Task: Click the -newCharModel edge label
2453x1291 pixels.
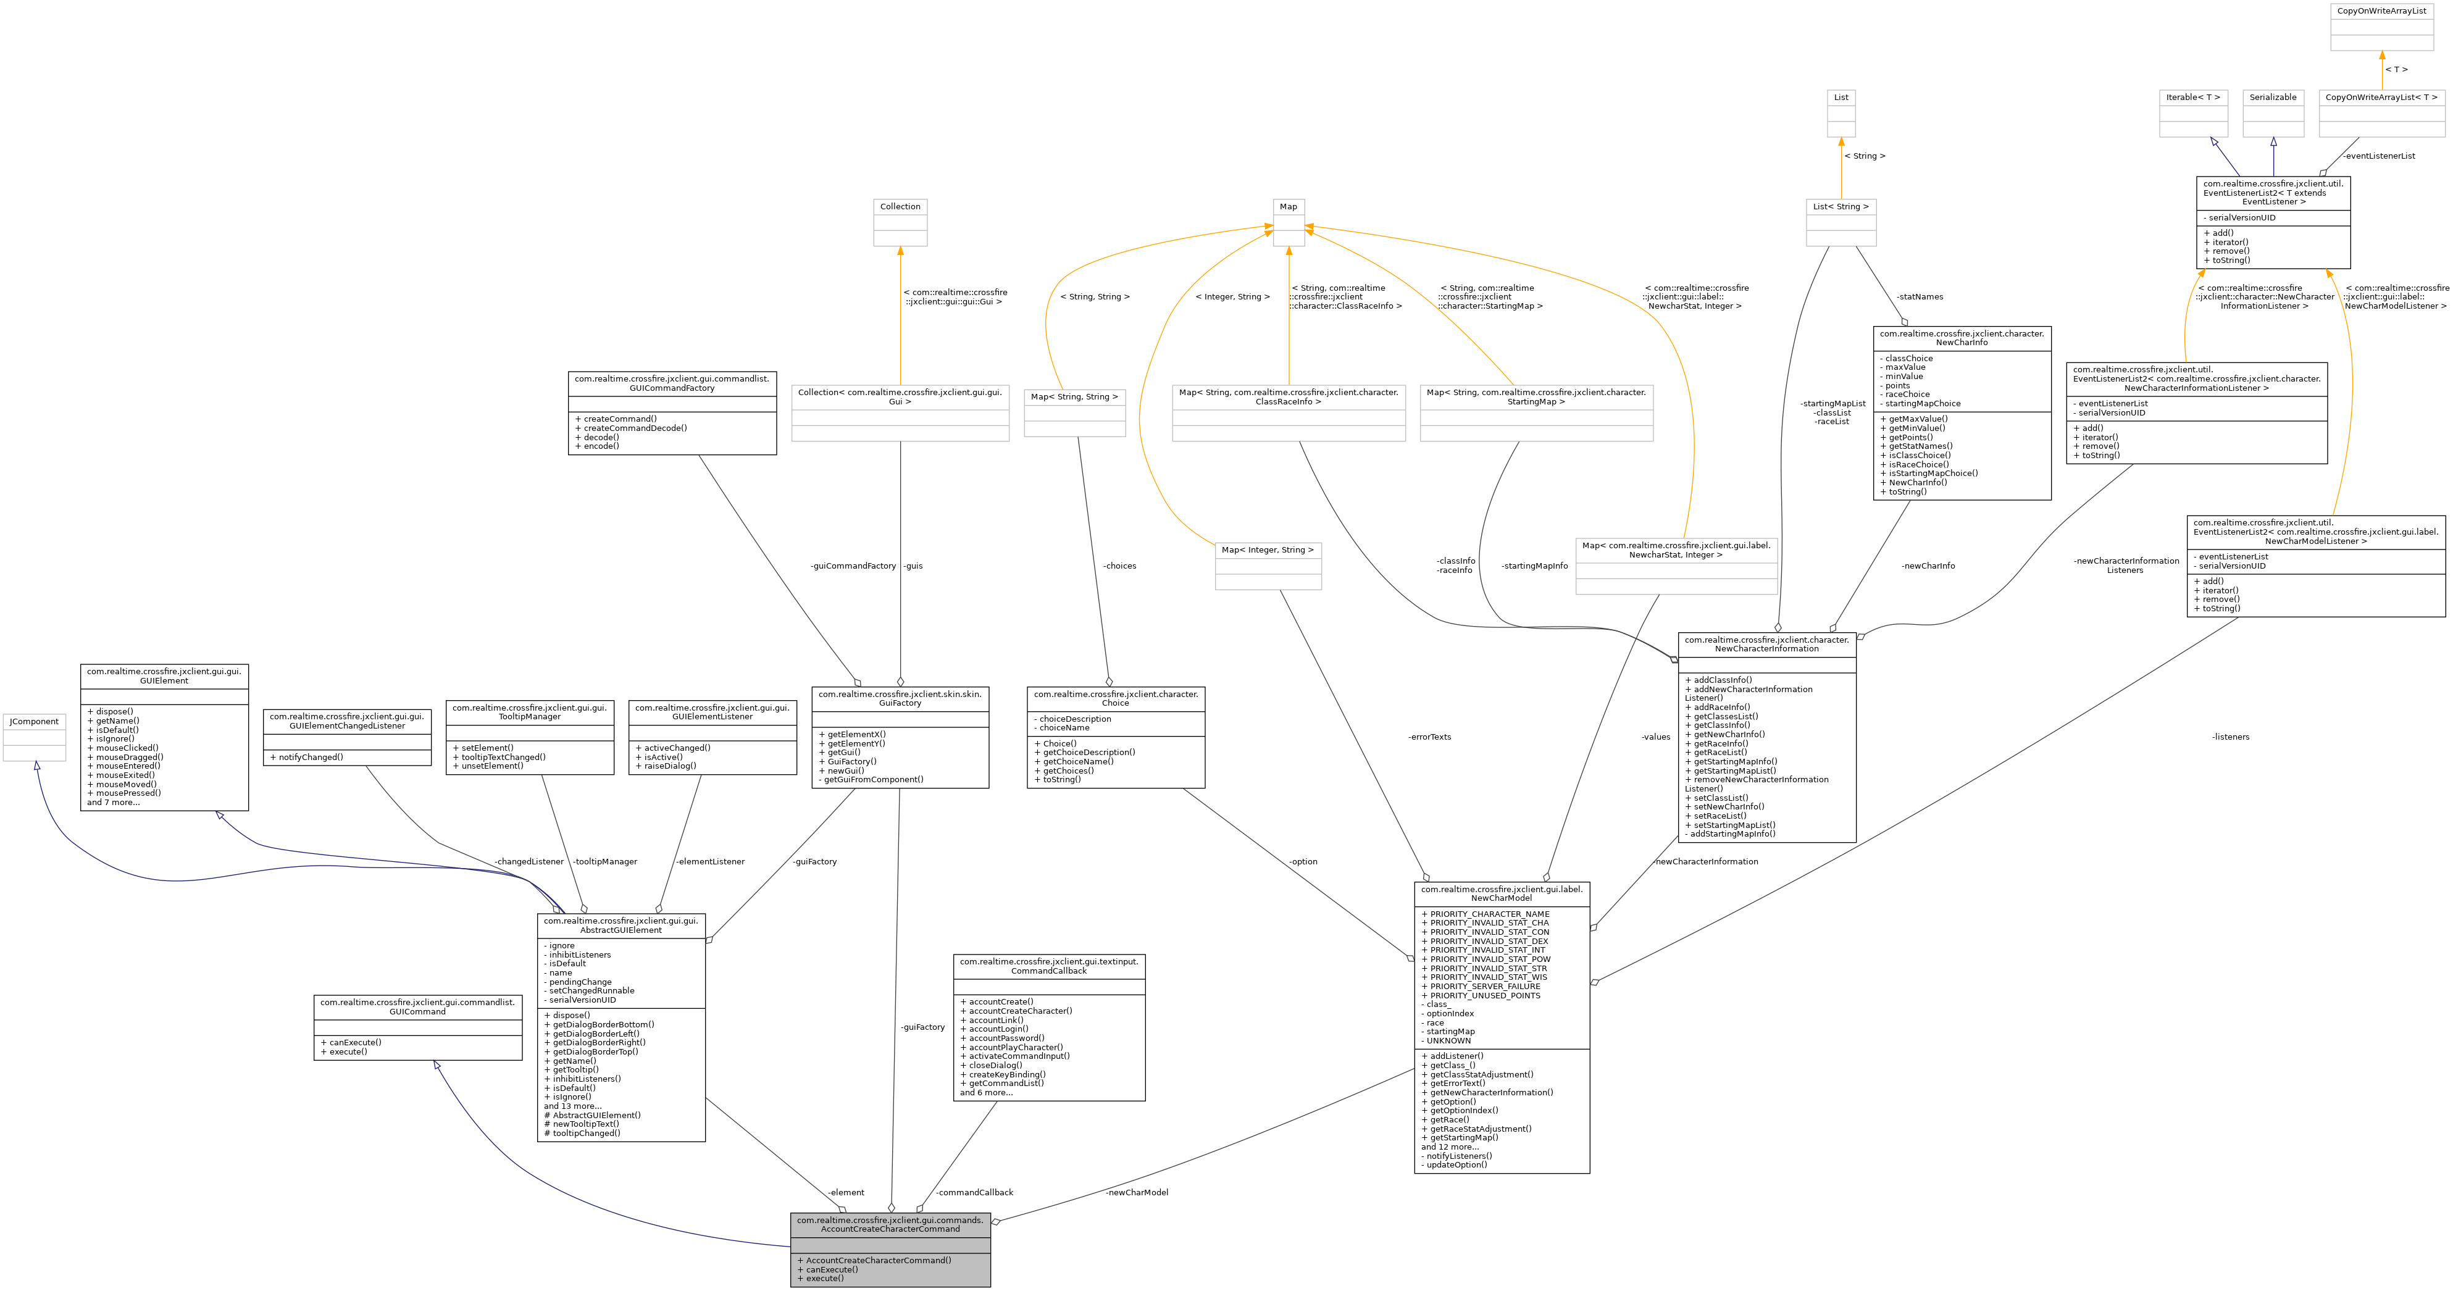Action: [x=1137, y=1192]
